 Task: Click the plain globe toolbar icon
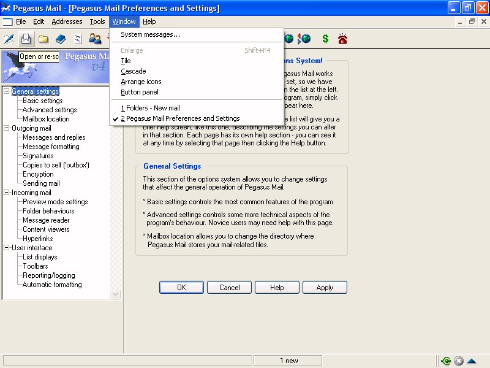click(288, 39)
